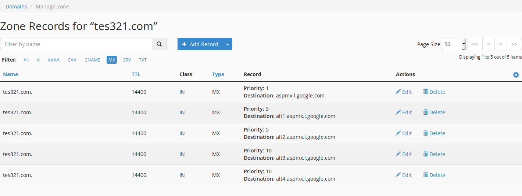Expand the Add Record dropdown arrow
The height and width of the screenshot is (196, 522).
(228, 44)
